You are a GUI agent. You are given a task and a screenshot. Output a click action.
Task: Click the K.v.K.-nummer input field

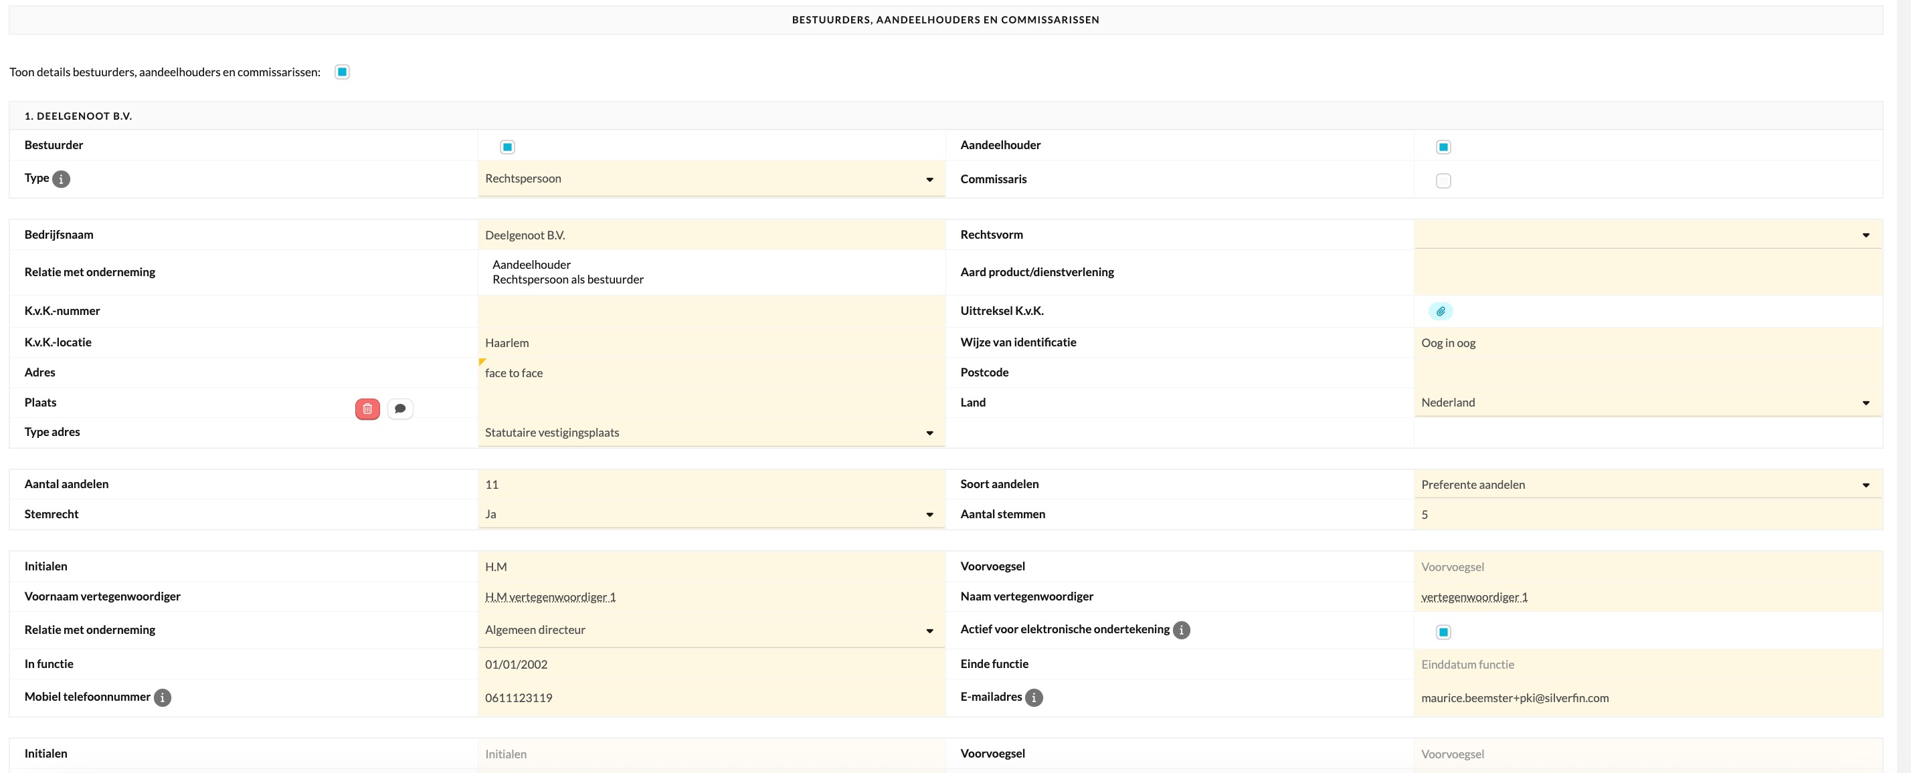711,312
